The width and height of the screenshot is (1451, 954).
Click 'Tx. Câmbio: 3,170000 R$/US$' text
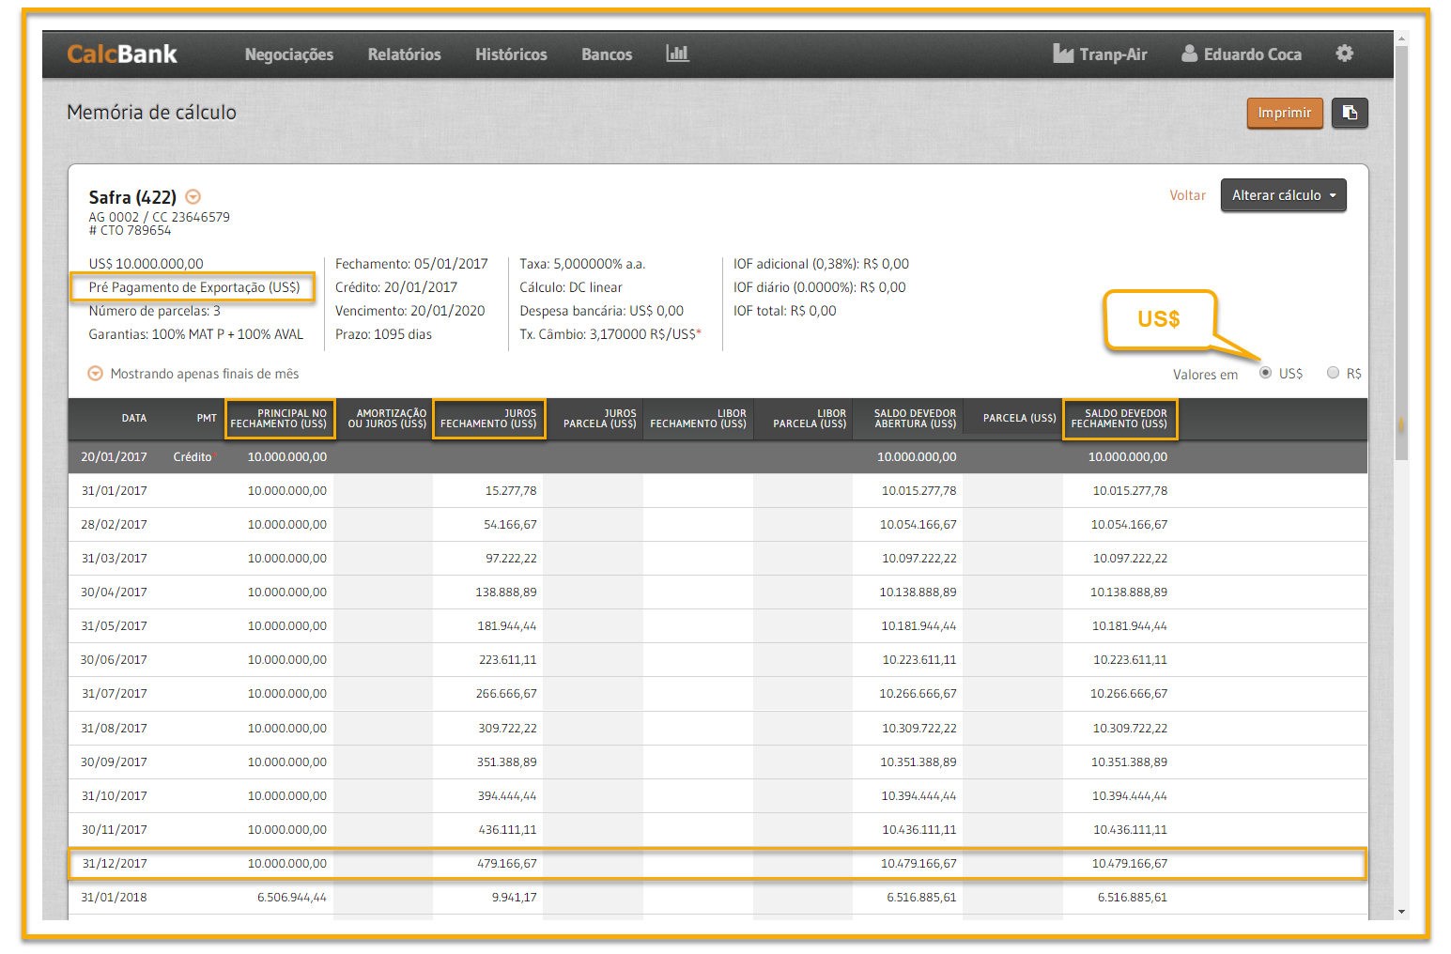point(610,334)
